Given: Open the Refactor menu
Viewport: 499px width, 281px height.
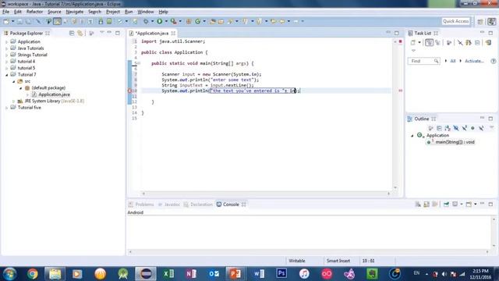Looking at the screenshot, I should coord(34,12).
